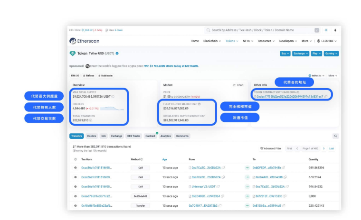Click eye icon for the 6.977924 row
This screenshot has height=220, width=361.
75,177
